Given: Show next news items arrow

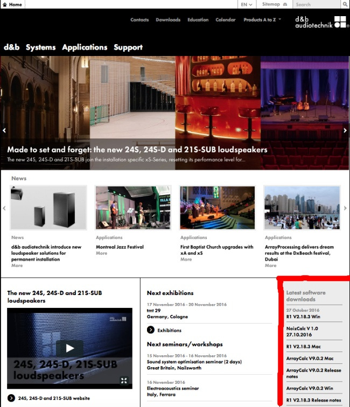Looking at the screenshot, I should click(x=345, y=208).
